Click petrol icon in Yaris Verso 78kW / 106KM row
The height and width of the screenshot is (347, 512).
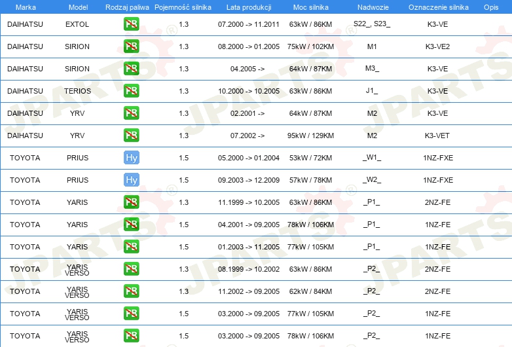[131, 336]
